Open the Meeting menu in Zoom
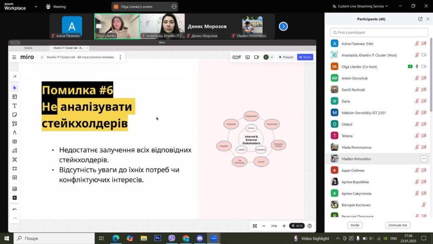The width and height of the screenshot is (433, 244). [x=56, y=7]
